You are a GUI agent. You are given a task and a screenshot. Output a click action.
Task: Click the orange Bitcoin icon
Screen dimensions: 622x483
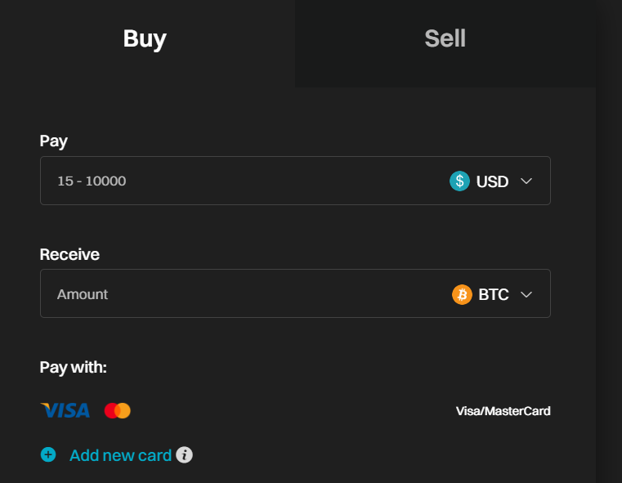(x=462, y=294)
